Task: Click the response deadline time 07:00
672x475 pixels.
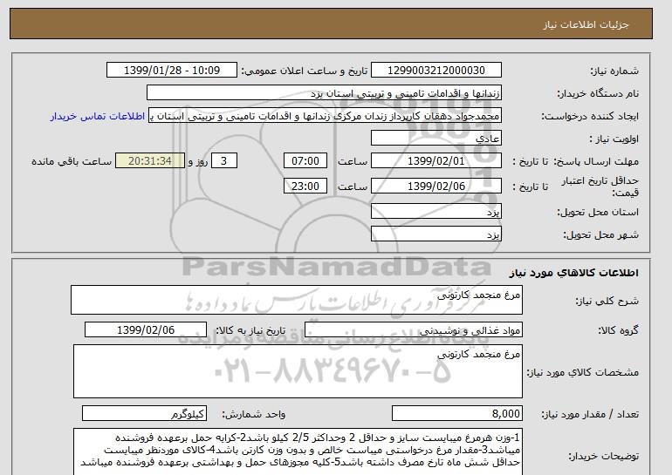Action: point(305,161)
